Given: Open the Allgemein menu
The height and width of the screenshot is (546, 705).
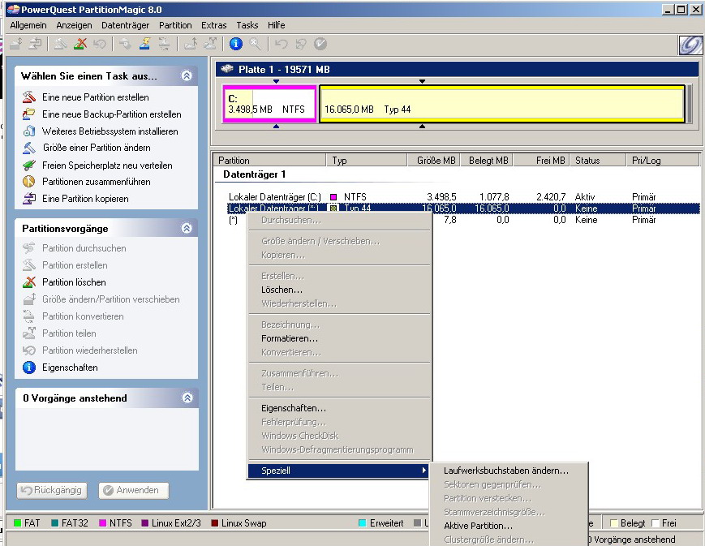Looking at the screenshot, I should point(28,25).
